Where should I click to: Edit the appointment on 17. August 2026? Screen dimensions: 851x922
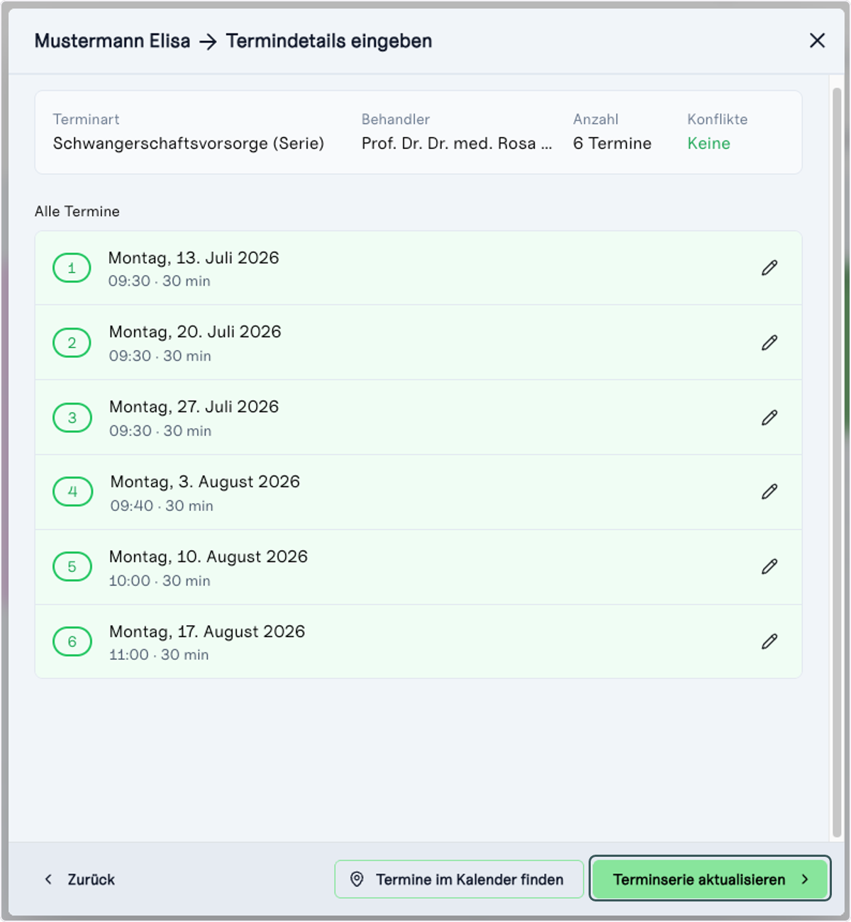click(769, 641)
